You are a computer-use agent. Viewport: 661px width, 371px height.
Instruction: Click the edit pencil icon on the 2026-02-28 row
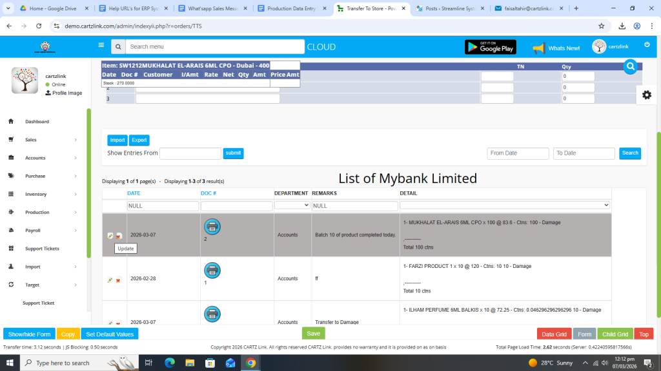(110, 280)
